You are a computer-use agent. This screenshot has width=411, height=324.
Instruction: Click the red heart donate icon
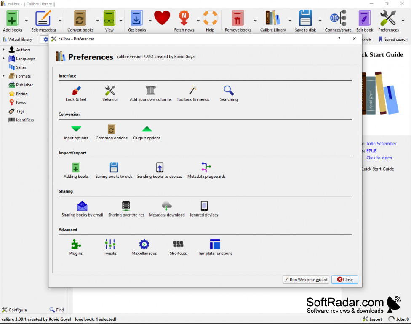coord(162,18)
